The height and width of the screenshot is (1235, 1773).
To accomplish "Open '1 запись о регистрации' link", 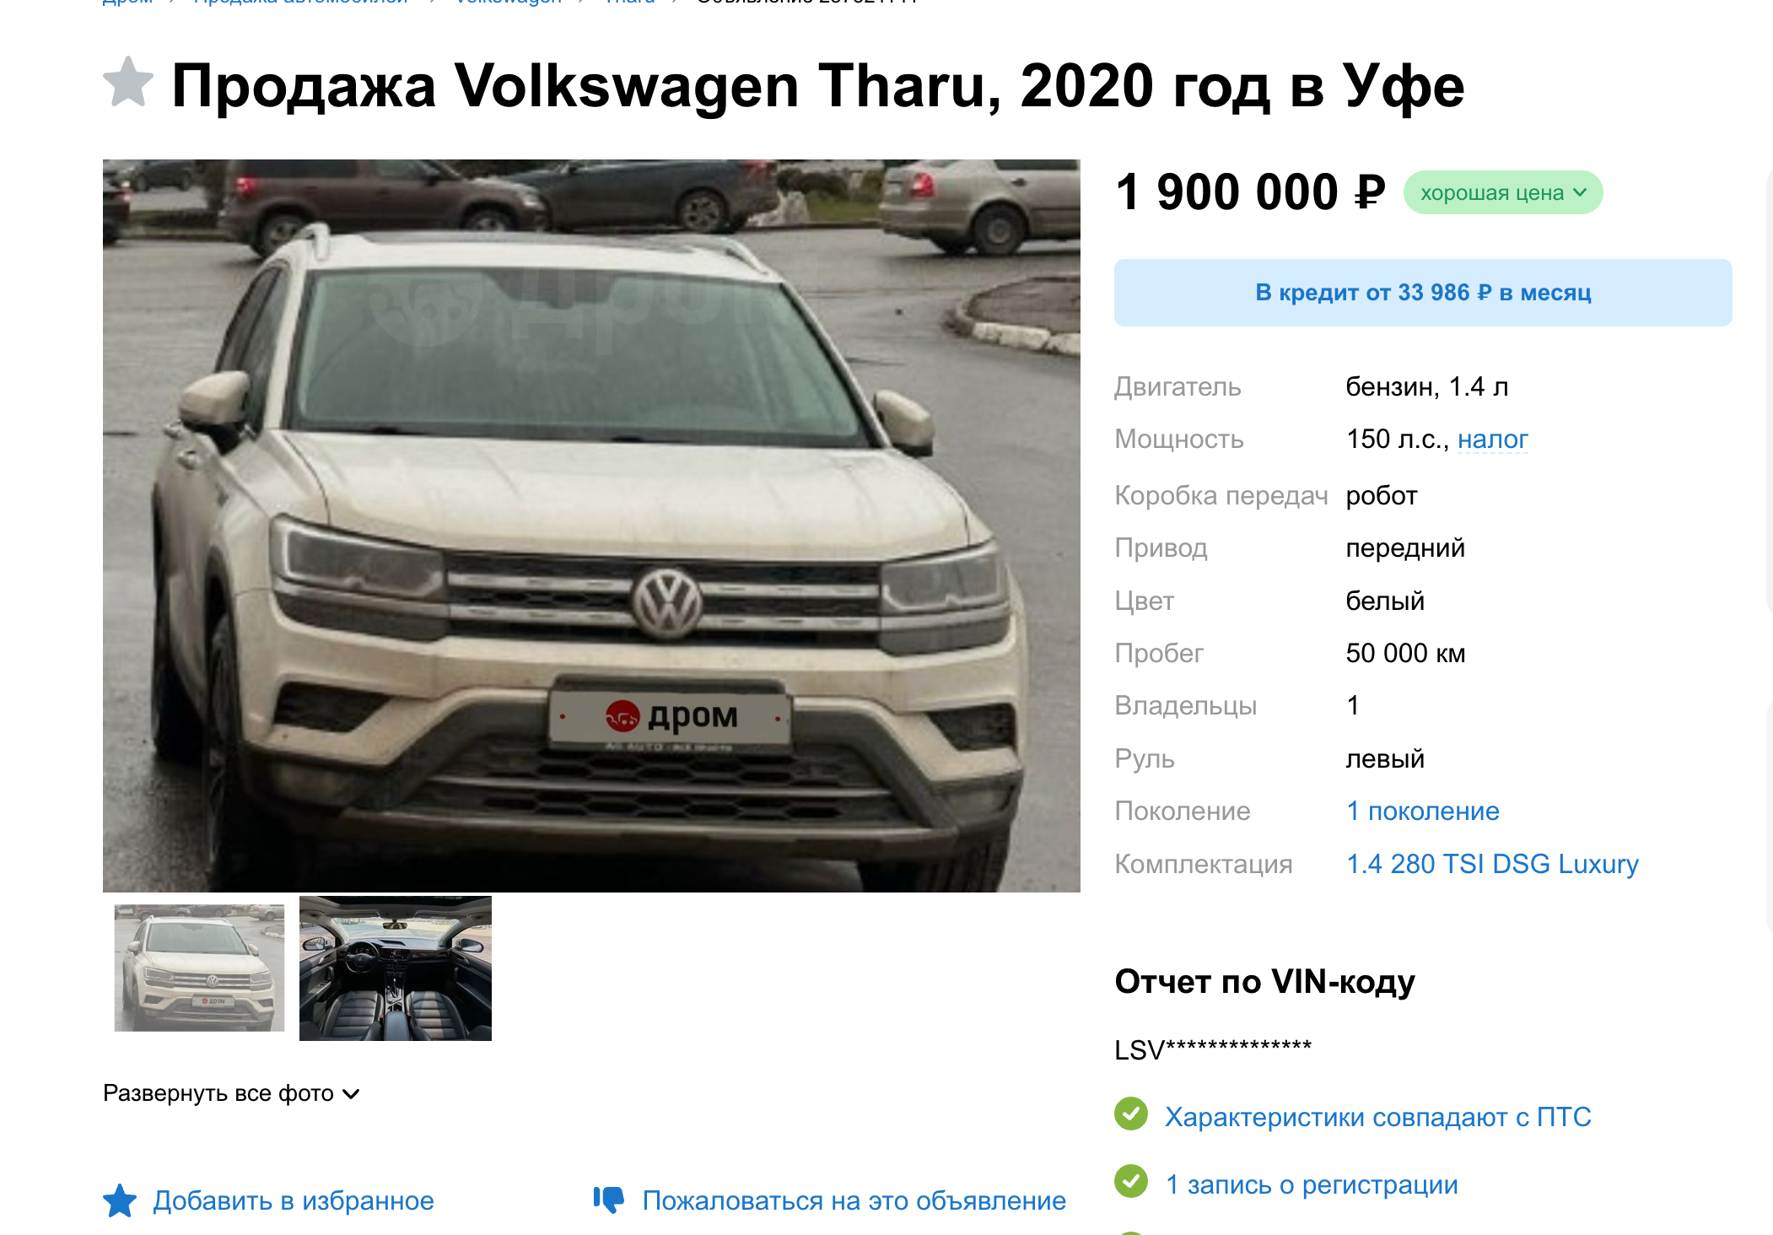I will pos(1312,1184).
